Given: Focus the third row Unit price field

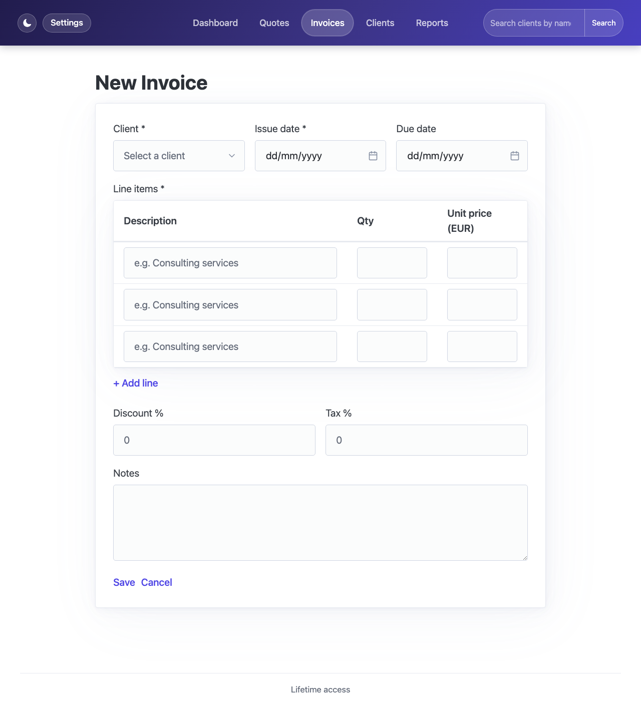Looking at the screenshot, I should [482, 346].
